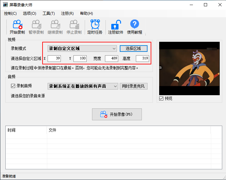The height and width of the screenshot is (180, 226).
Task: Toggle the 录制音频 checkbox
Action: point(13,86)
